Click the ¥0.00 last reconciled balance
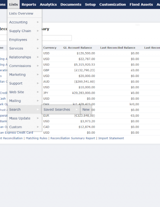This screenshot has width=160, height=207. pos(135,93)
